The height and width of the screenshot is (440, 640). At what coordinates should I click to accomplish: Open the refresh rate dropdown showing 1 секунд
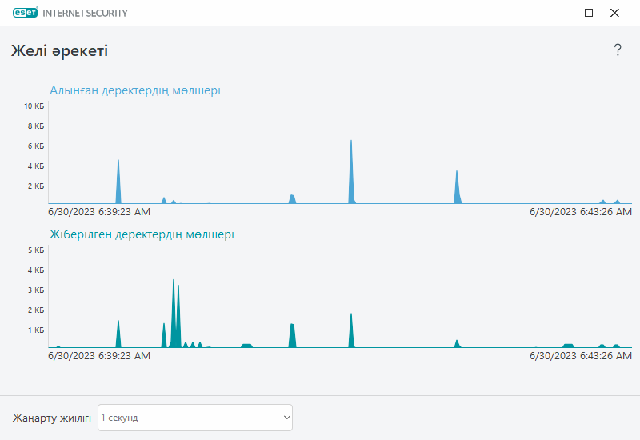pyautogui.click(x=195, y=418)
